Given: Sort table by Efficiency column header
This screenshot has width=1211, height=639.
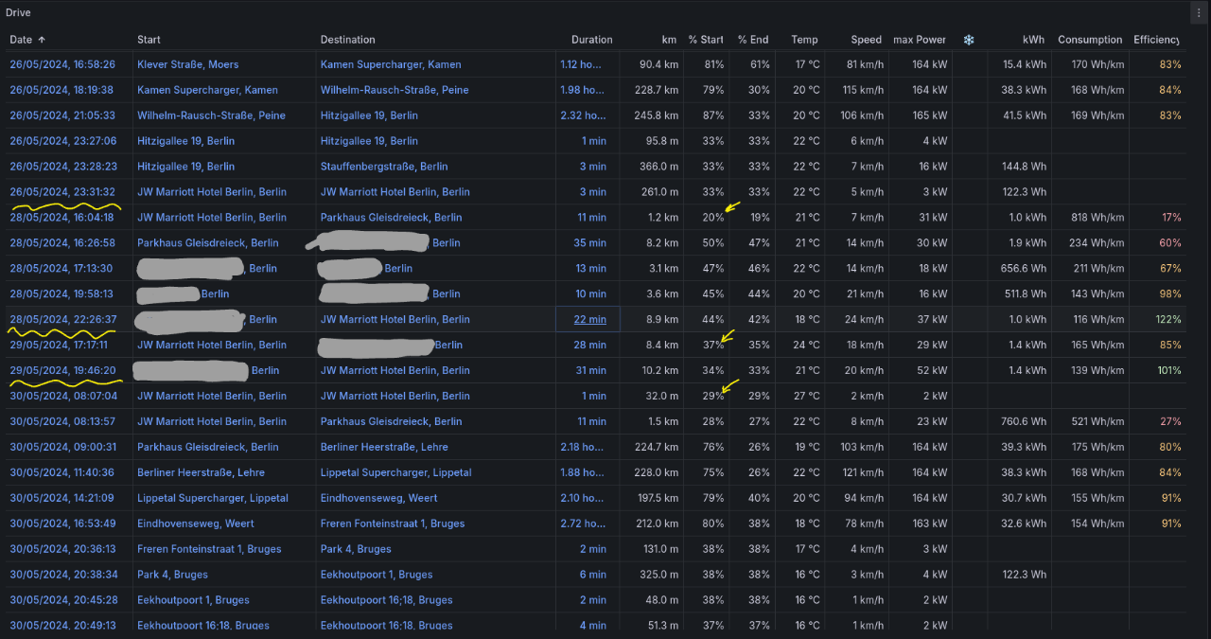Looking at the screenshot, I should pyautogui.click(x=1156, y=40).
